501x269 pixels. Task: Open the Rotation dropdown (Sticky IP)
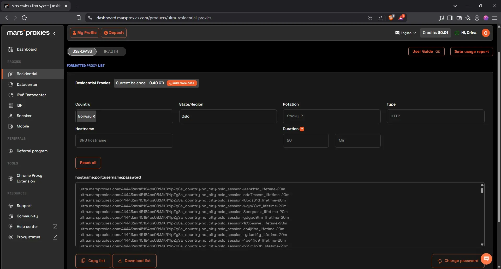click(x=332, y=116)
